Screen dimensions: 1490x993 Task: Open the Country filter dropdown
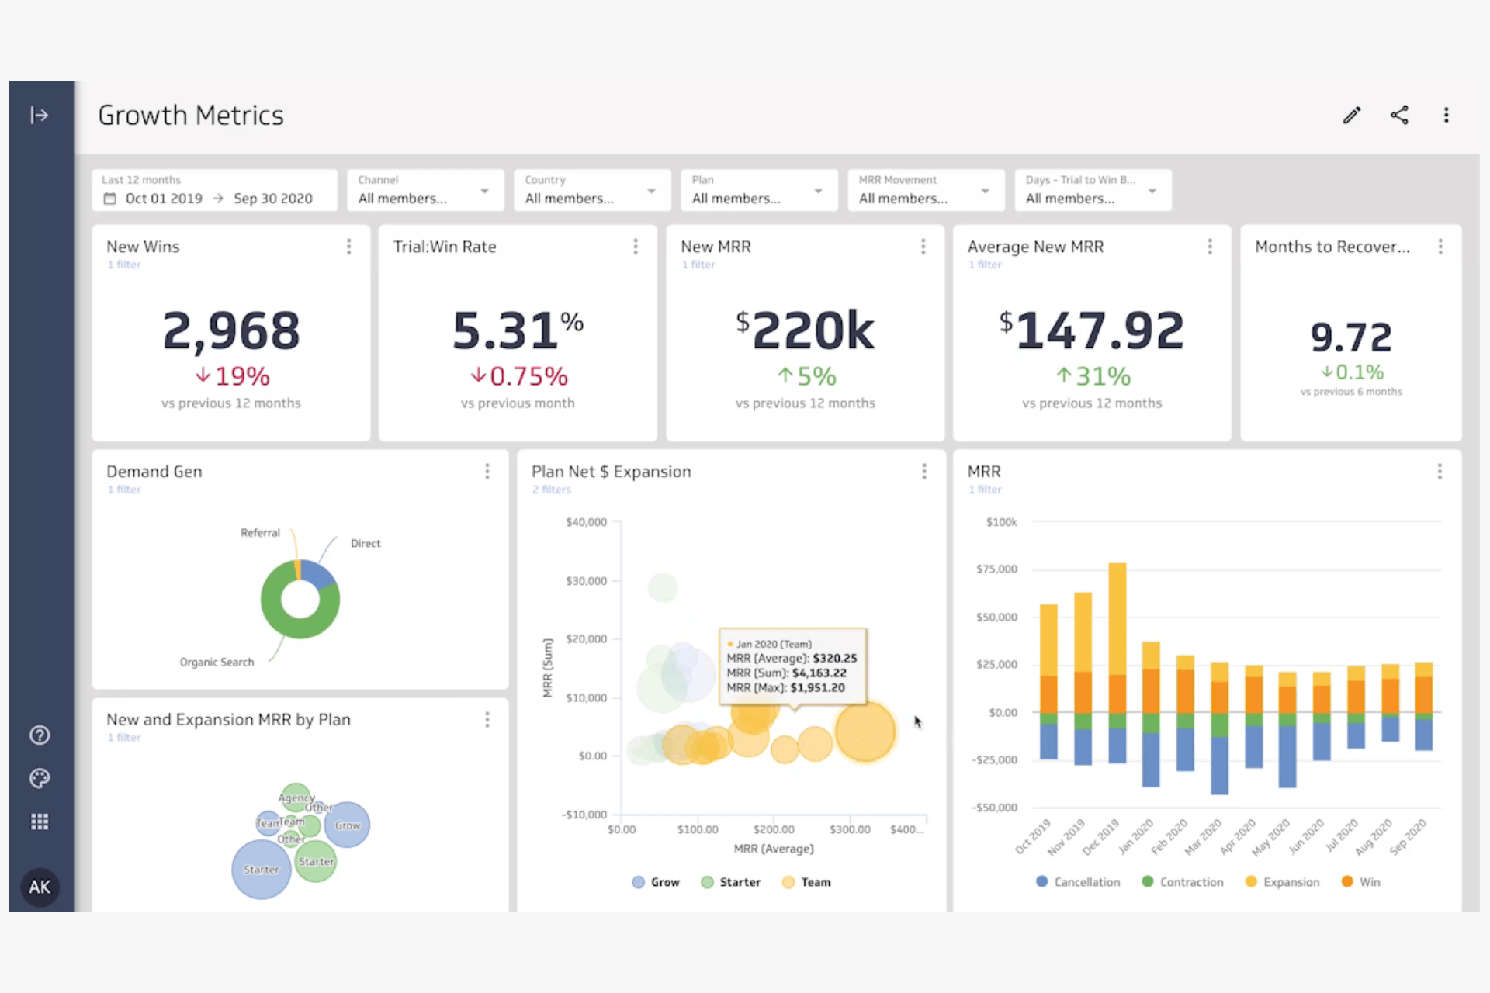tap(592, 190)
